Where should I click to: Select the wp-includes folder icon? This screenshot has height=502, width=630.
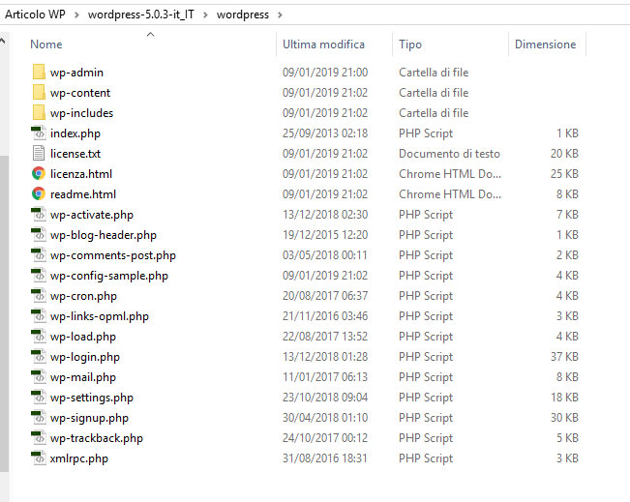coord(39,113)
